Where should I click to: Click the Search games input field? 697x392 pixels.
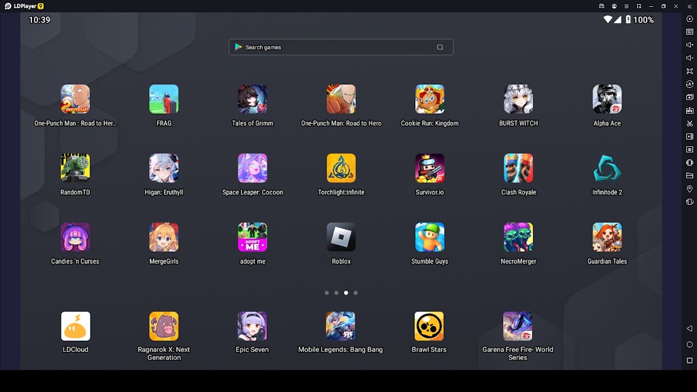(x=341, y=47)
